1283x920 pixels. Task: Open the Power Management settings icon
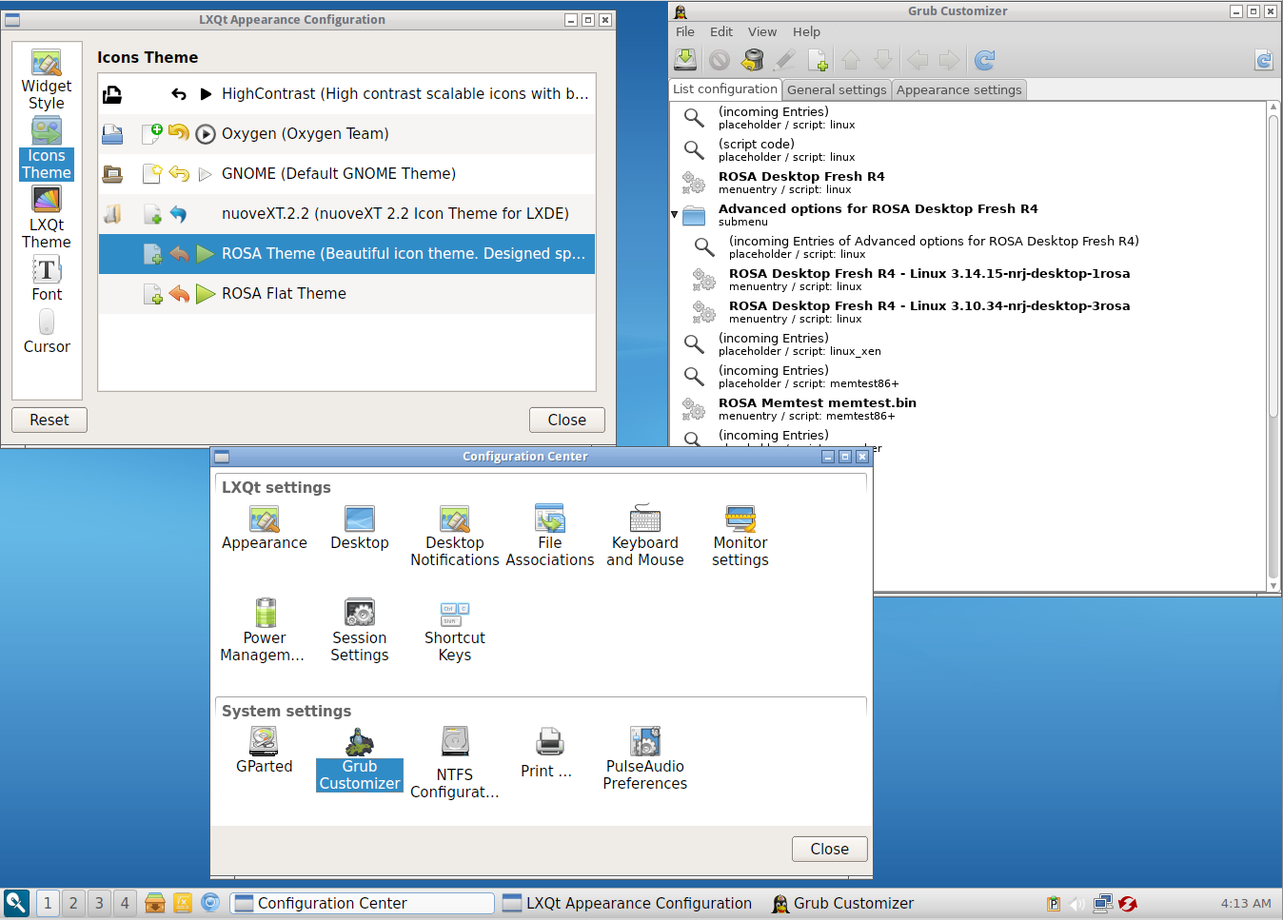(265, 629)
